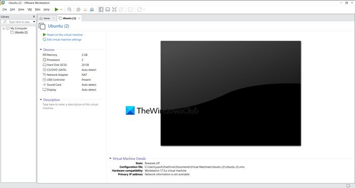Screen dimensions: 355x188
Task: Select Ubuntu (2) in the library tree
Action: pyautogui.click(x=21, y=32)
